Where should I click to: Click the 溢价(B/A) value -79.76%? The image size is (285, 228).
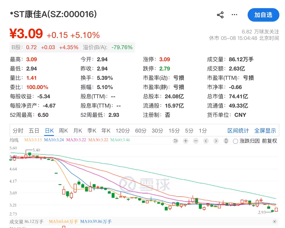coord(122,47)
